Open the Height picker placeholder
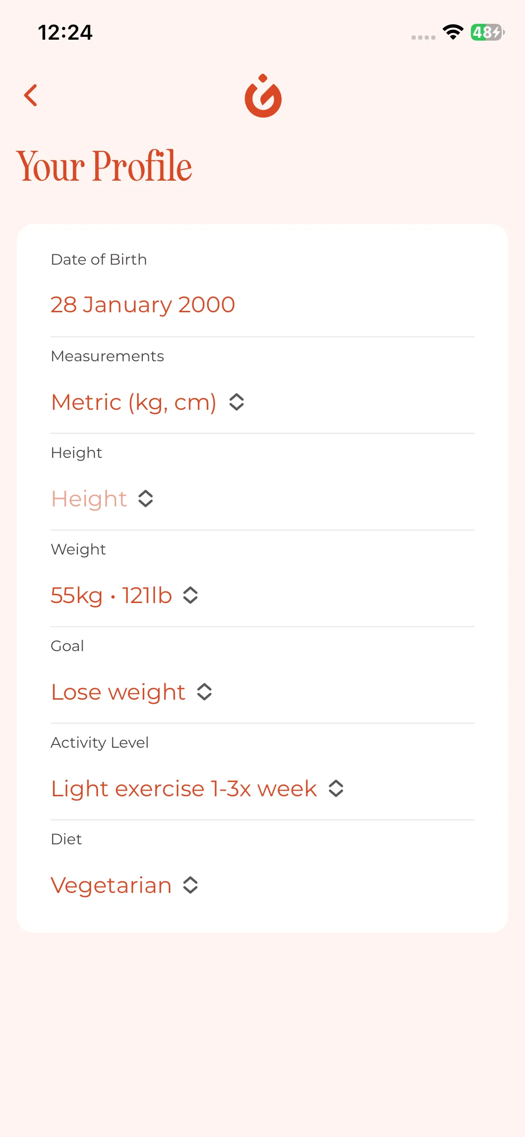Image resolution: width=525 pixels, height=1137 pixels. point(89,499)
